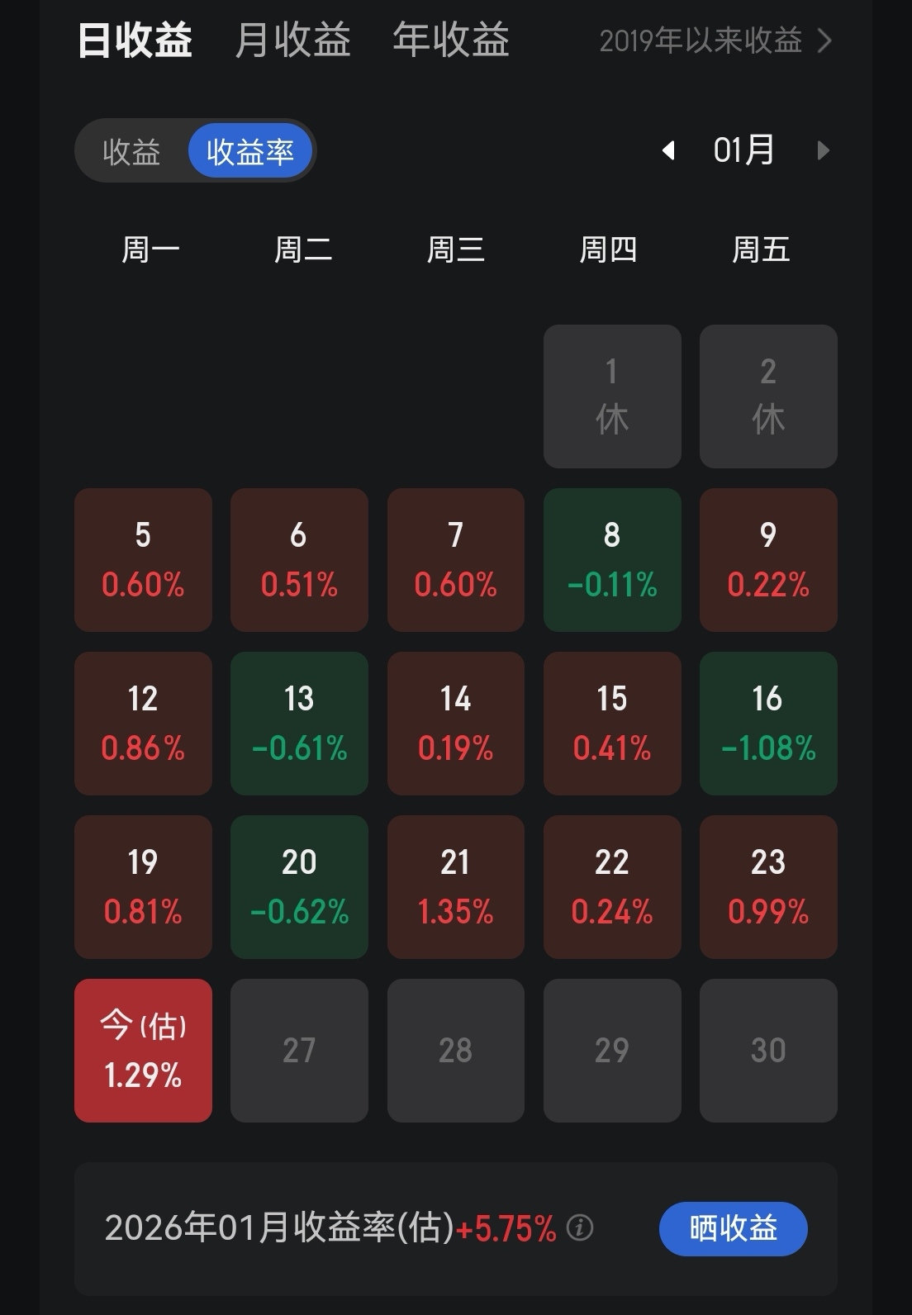
Task: Select day 23 with 0.99% return
Action: pos(768,886)
